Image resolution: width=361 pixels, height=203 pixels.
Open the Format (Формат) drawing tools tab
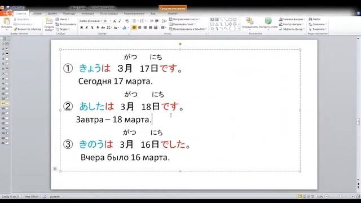point(173,14)
